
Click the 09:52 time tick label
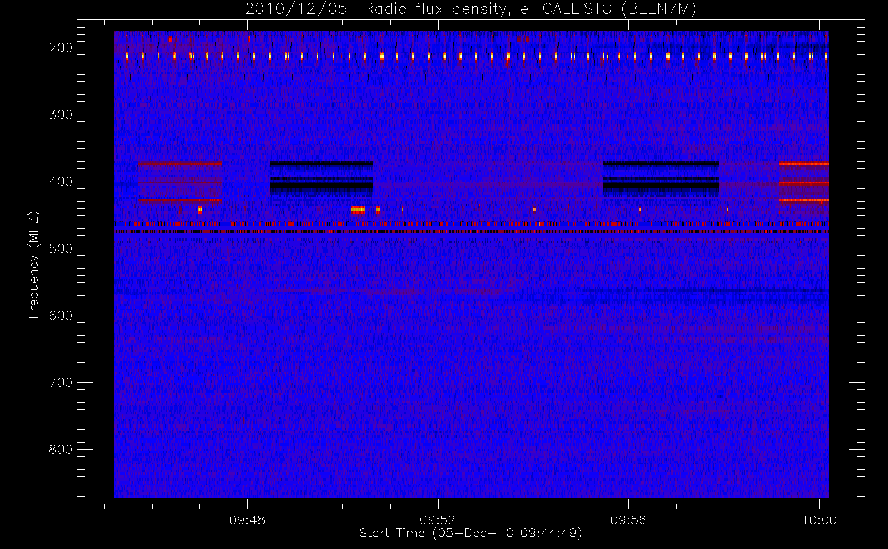tap(438, 520)
